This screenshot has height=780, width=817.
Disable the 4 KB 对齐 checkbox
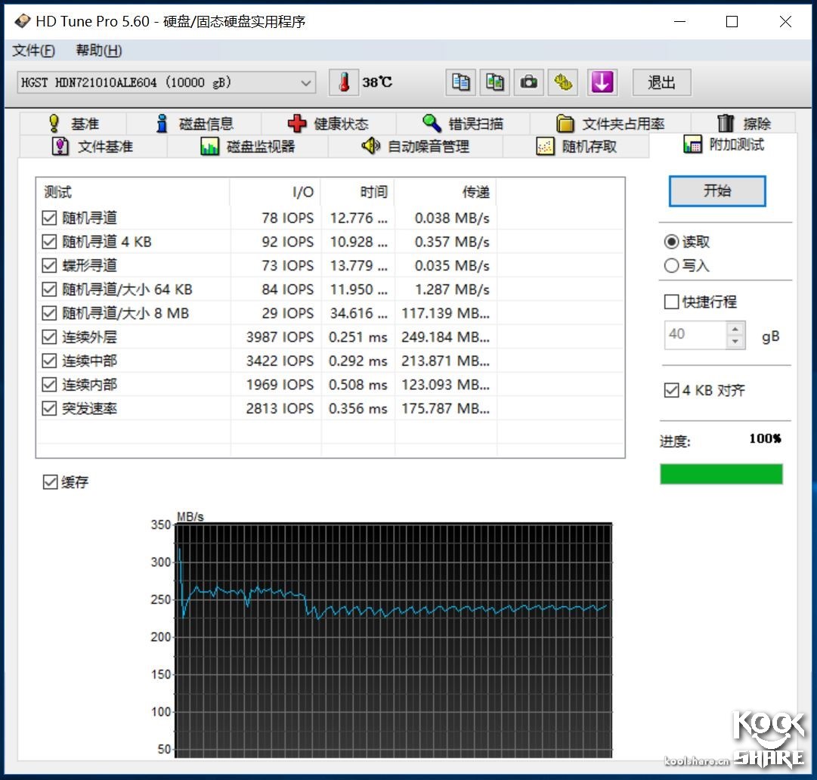tap(671, 390)
